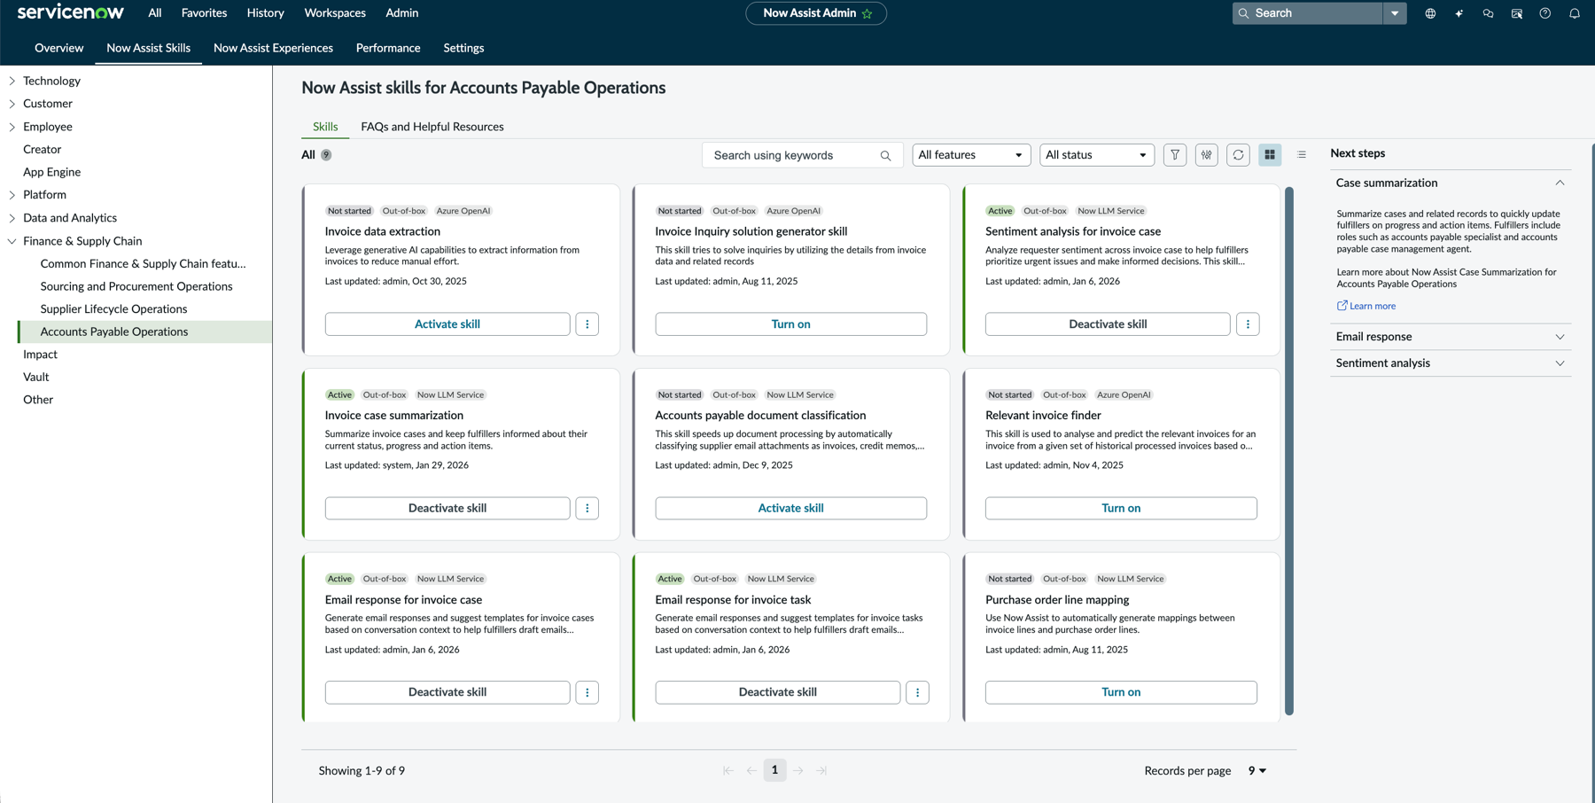The width and height of the screenshot is (1595, 803).
Task: Turn on Purchase order line mapping
Action: [1121, 692]
